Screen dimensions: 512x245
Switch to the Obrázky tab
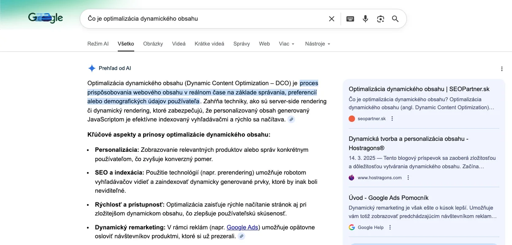click(153, 44)
